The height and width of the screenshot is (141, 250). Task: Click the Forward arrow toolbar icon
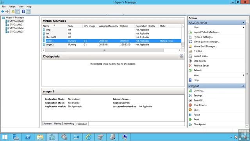pos(7,11)
